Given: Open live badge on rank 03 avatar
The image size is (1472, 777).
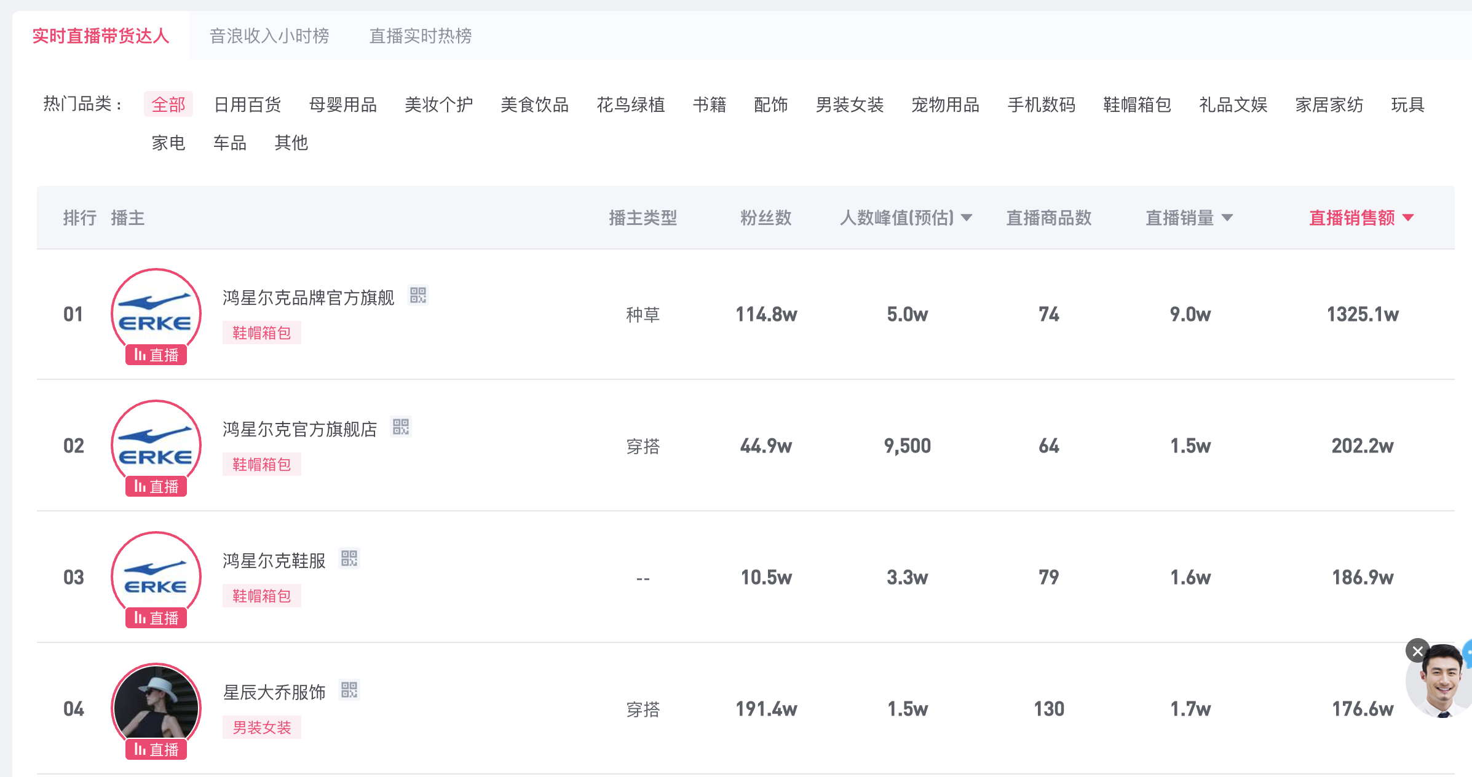Looking at the screenshot, I should pos(156,618).
